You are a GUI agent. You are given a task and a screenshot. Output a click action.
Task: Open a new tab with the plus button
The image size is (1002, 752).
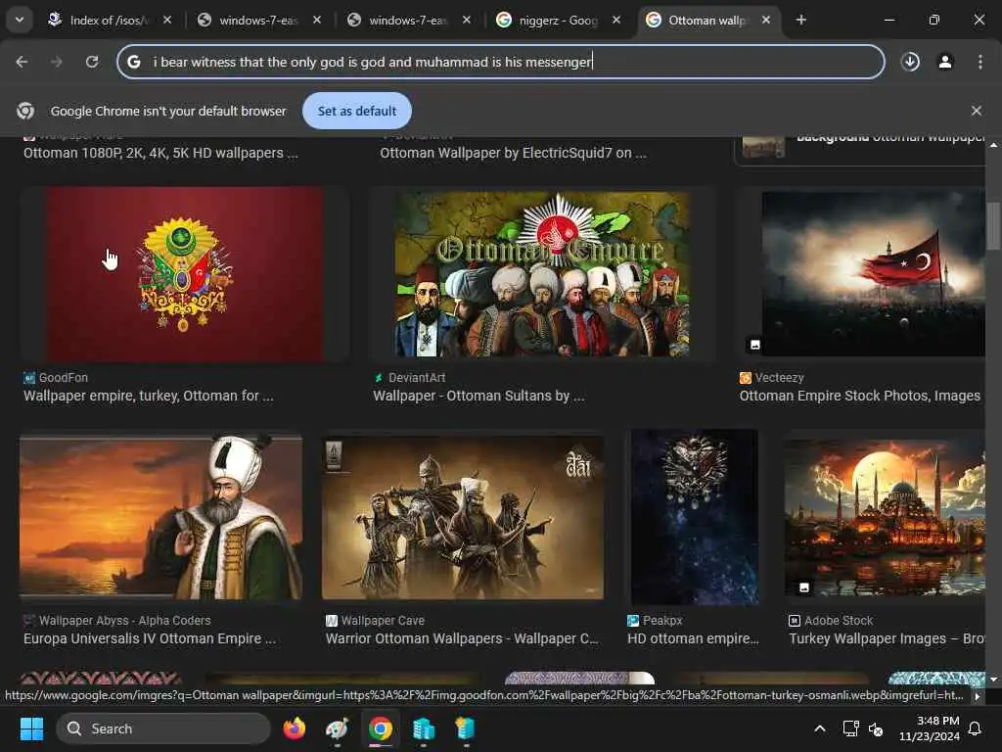[800, 21]
